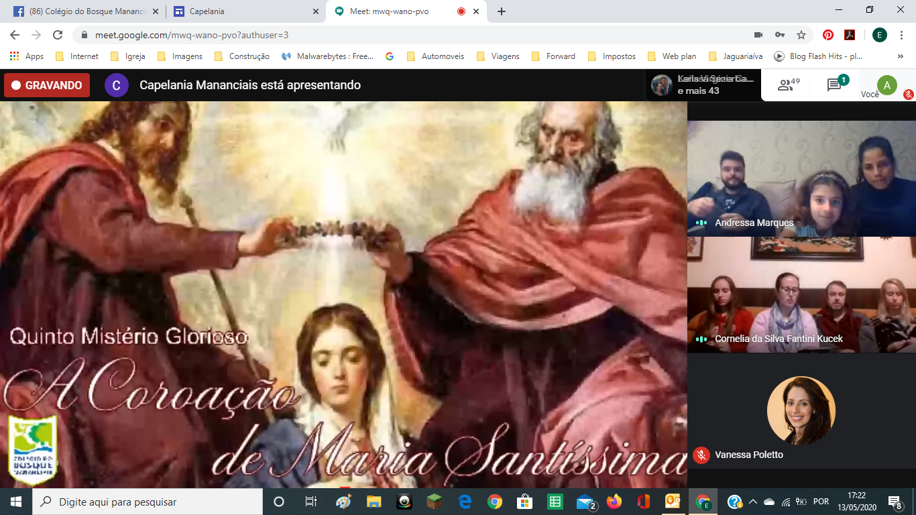The width and height of the screenshot is (916, 515).
Task: Open the 'e mais 43' participants strip
Action: pos(703,85)
